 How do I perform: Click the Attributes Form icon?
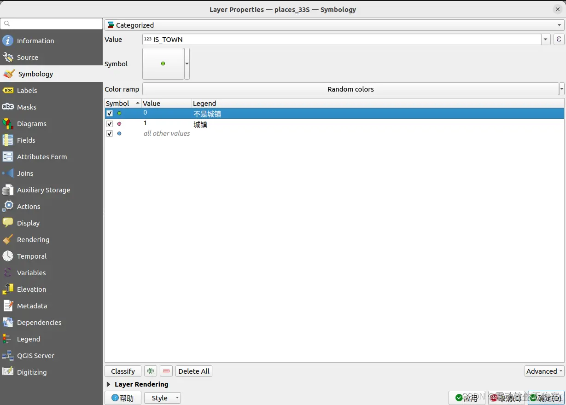(8, 156)
